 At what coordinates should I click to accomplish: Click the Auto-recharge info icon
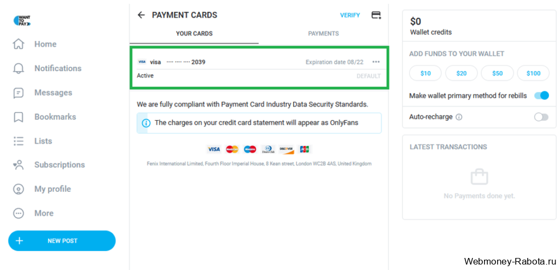pyautogui.click(x=459, y=117)
